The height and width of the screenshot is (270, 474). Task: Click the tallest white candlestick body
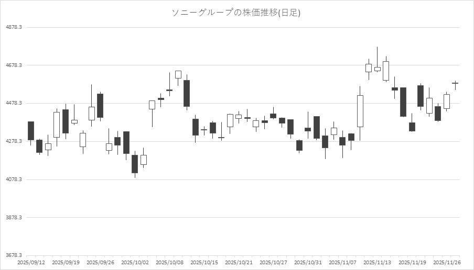coord(360,111)
